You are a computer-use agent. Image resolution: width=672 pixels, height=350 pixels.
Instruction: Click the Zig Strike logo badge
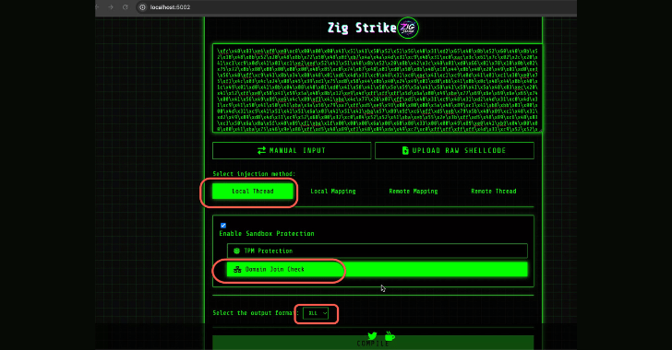(408, 28)
